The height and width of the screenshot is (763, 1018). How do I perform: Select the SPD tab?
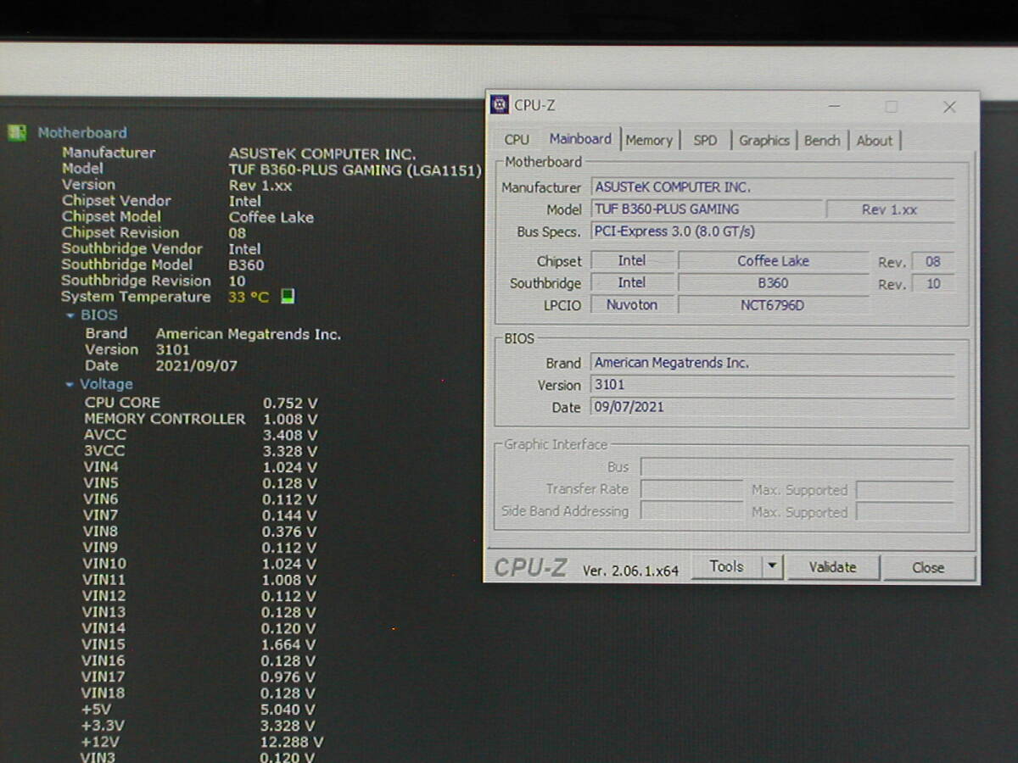coord(705,140)
